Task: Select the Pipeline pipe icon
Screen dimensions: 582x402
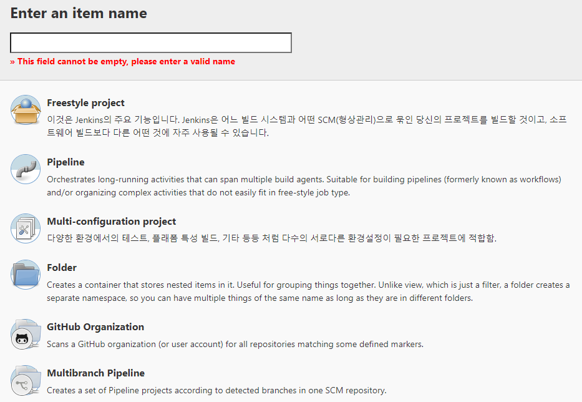Action: 26,169
